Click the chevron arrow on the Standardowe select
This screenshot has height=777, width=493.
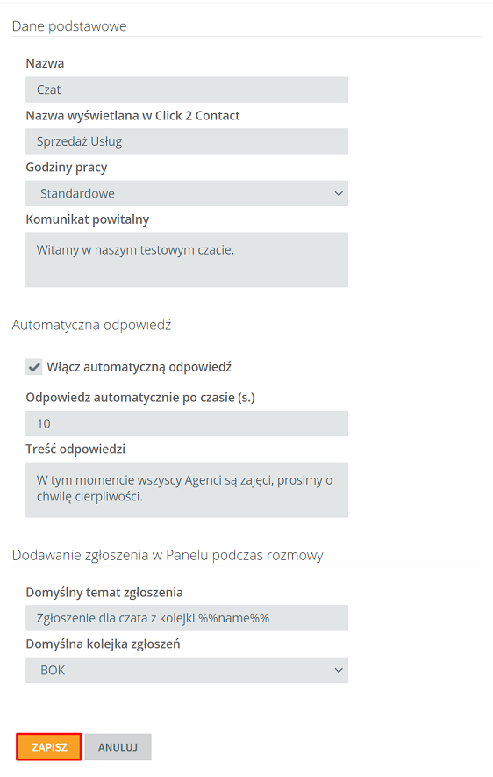coord(339,193)
